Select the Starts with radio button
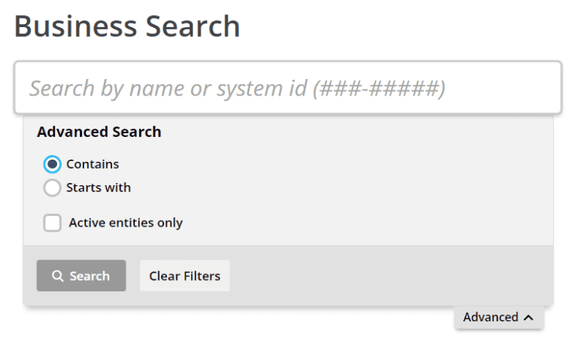578x347 pixels. click(x=52, y=188)
